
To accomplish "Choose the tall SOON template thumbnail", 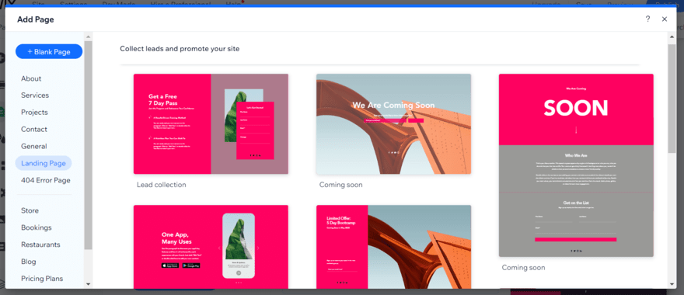I will coord(576,165).
